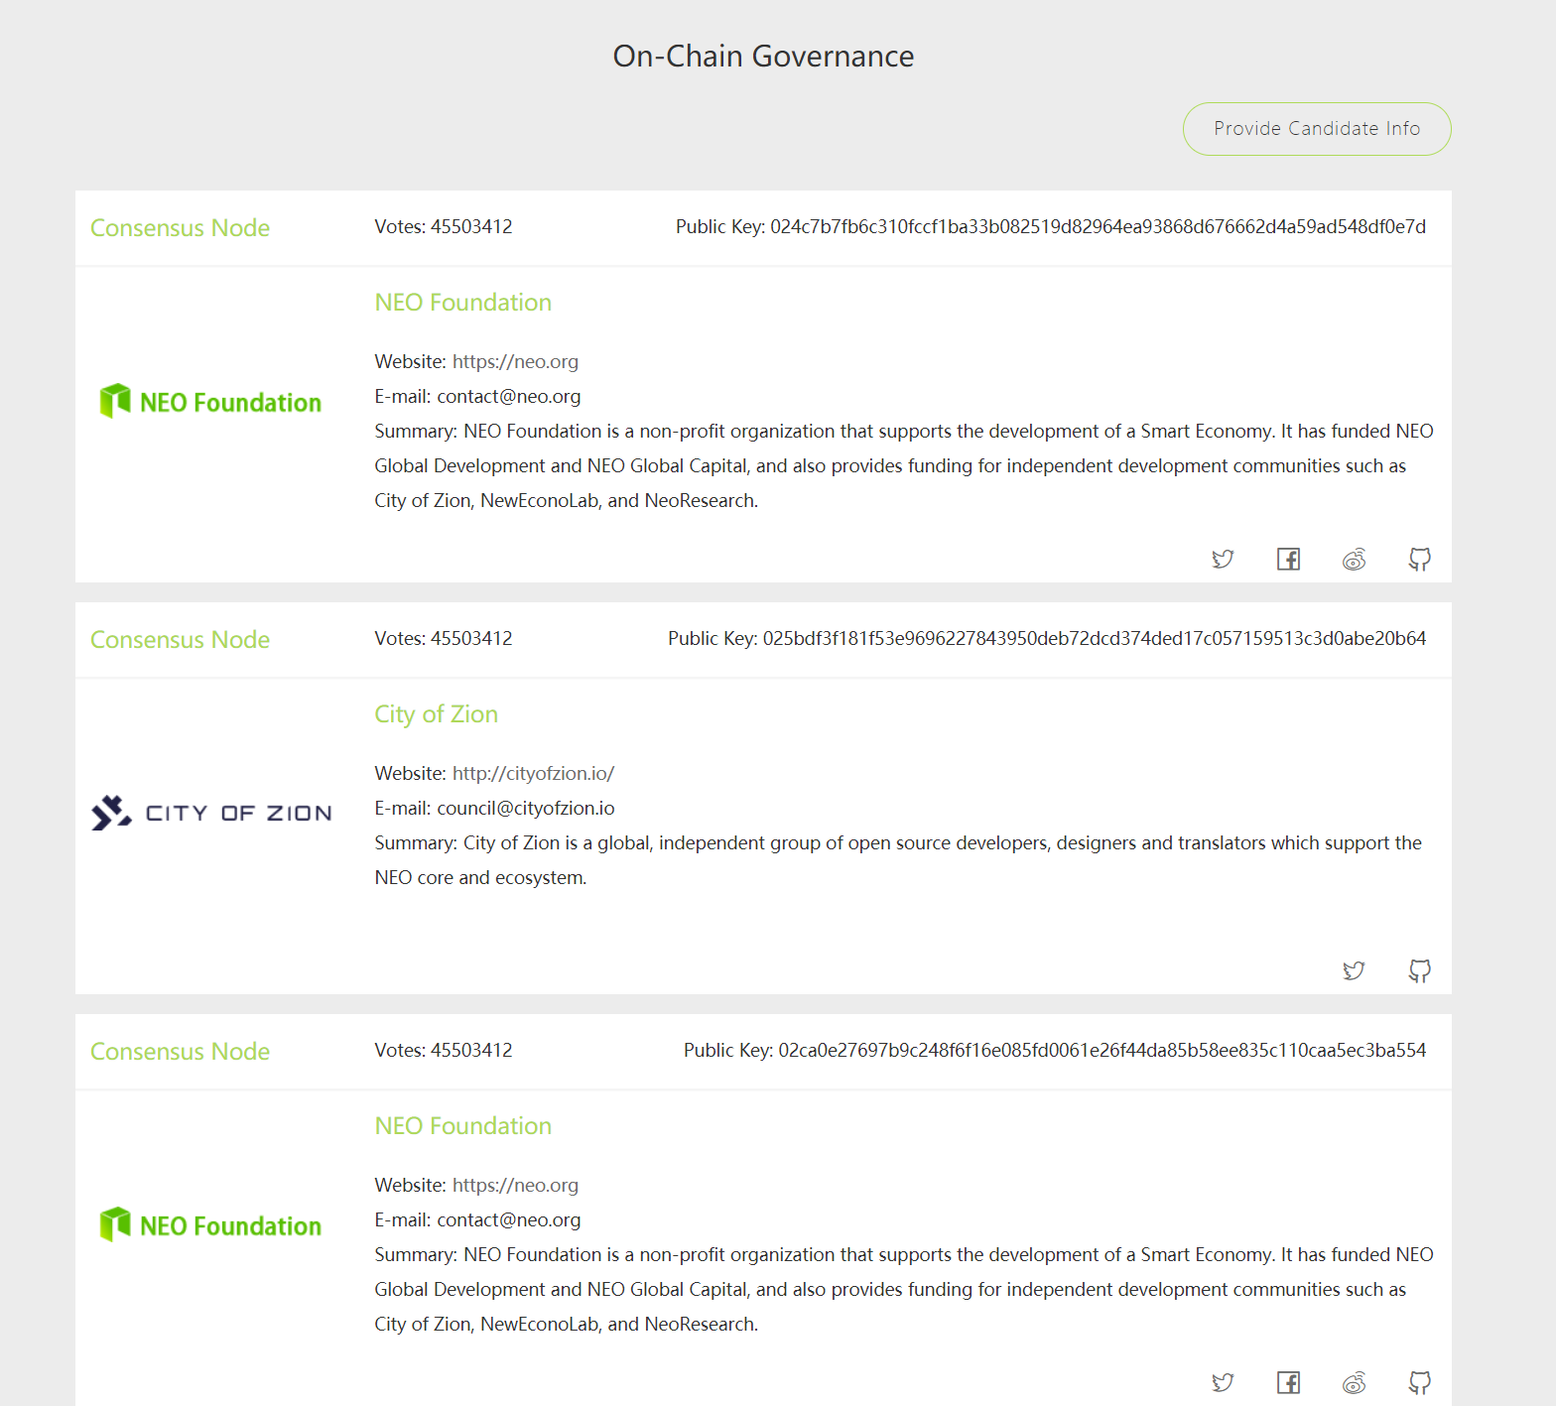The image size is (1556, 1406).
Task: Click the City of Zion summary paragraph
Action: pos(898,860)
